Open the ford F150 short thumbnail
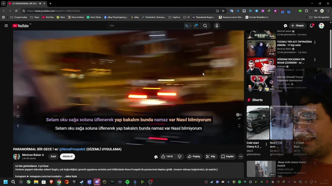The width and height of the screenshot is (332, 186). click(x=281, y=123)
